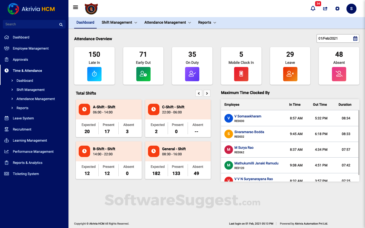Open V Somasekharam employee link

point(248,116)
